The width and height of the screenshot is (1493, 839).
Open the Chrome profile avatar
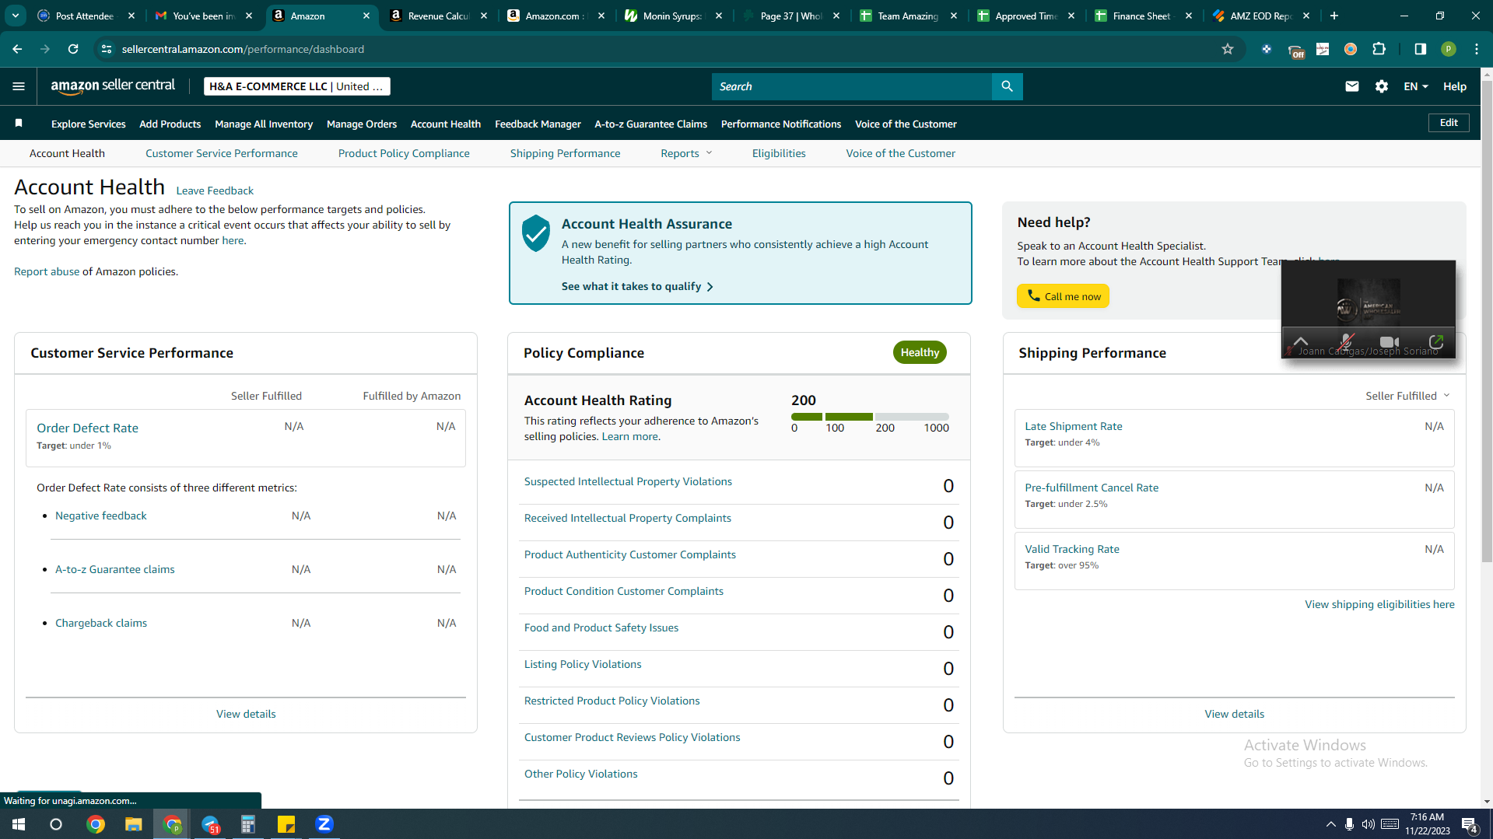point(1448,49)
